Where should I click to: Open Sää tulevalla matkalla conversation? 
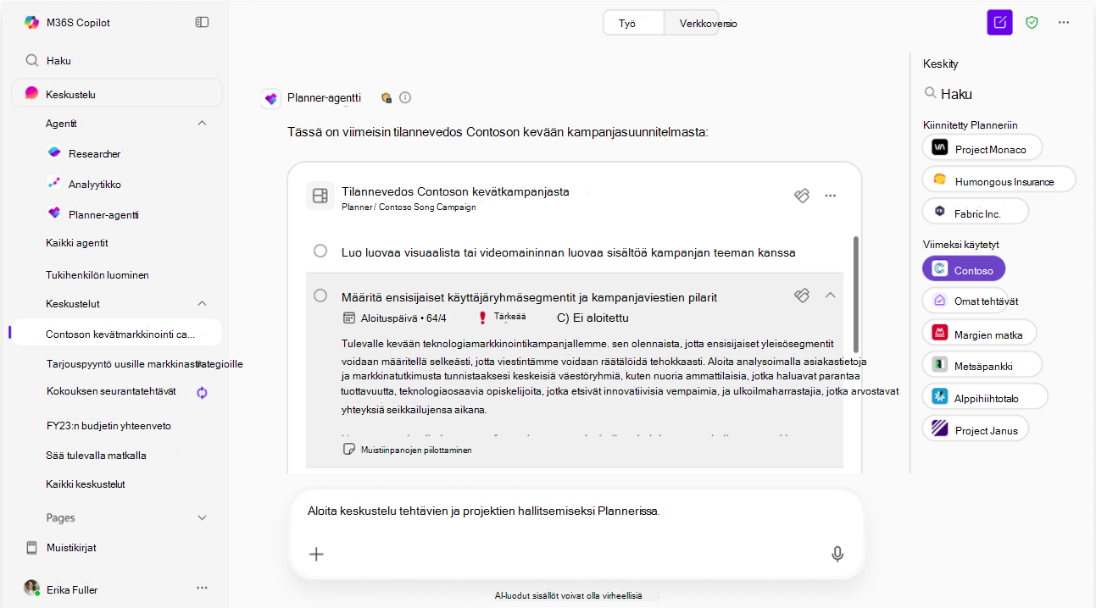point(96,456)
